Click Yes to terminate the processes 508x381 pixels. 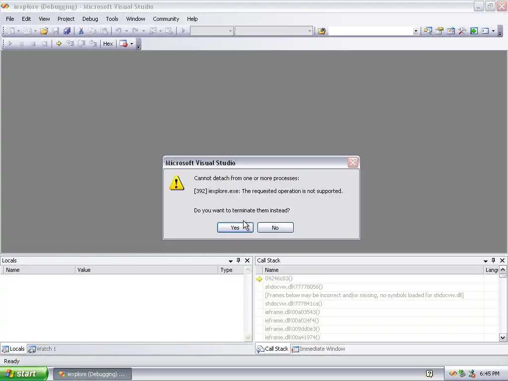pyautogui.click(x=235, y=227)
